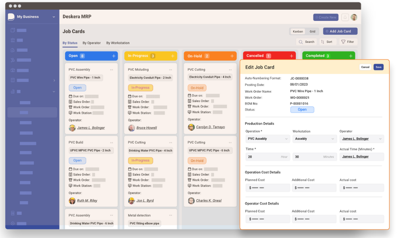
Task: Save the edited job card
Action: [378, 67]
